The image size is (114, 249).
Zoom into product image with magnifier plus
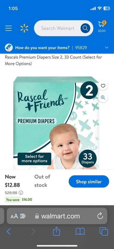pos(103,97)
